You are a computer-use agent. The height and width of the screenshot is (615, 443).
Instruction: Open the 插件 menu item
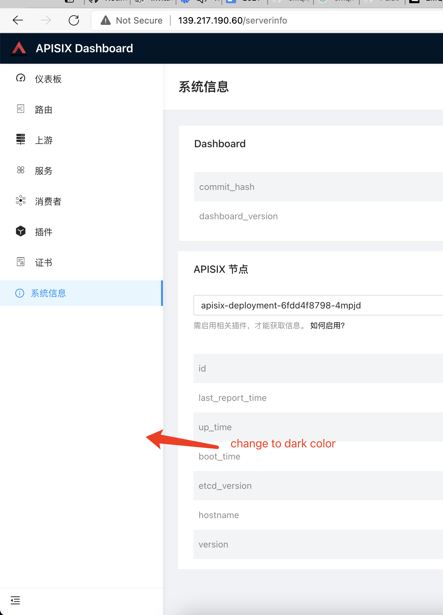[x=81, y=232]
